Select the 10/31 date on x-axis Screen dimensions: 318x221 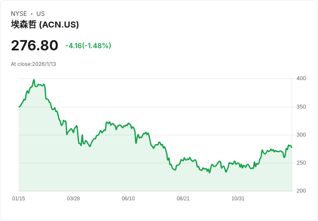[x=238, y=199]
